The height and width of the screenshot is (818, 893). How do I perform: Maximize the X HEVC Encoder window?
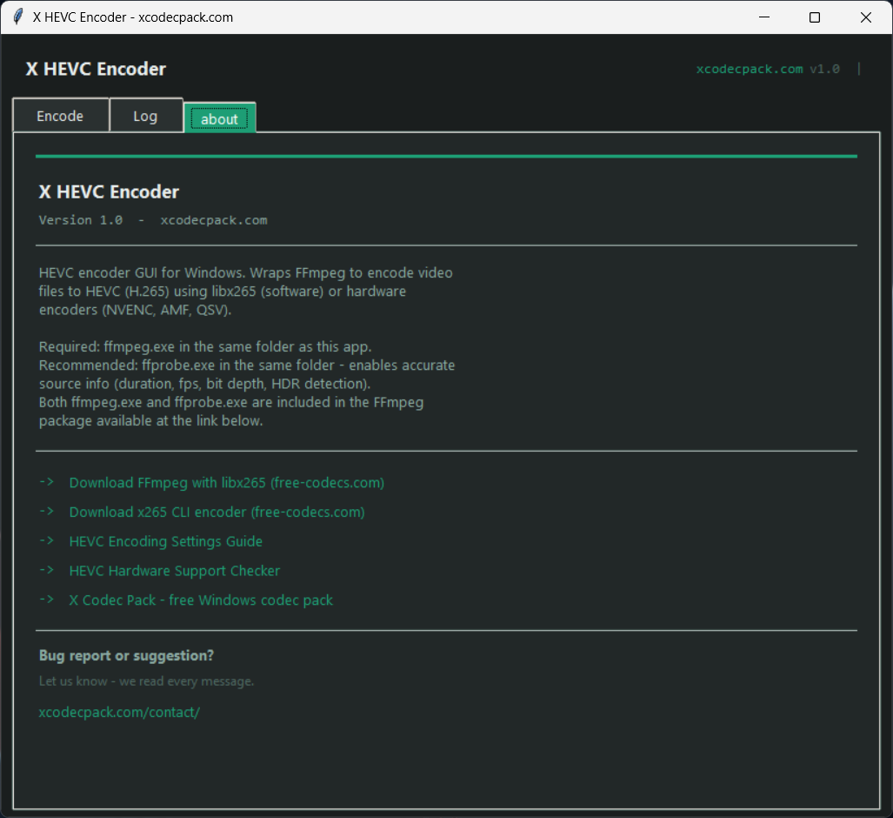pos(815,17)
